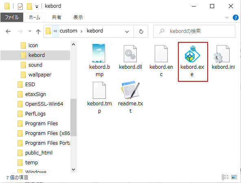Image resolution: width=241 pixels, height=183 pixels.
Task: Select the kebord.ini settings file
Action: 221,54
